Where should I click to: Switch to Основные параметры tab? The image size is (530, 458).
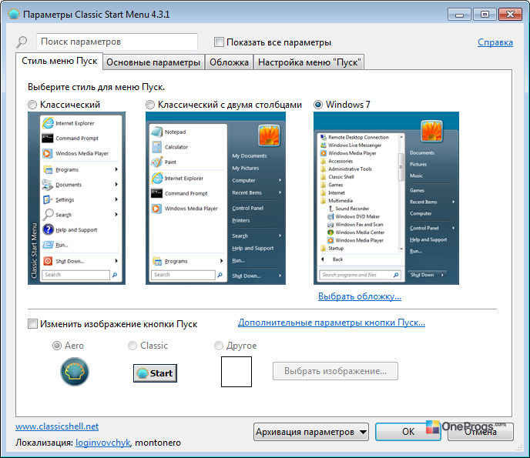pyautogui.click(x=153, y=62)
